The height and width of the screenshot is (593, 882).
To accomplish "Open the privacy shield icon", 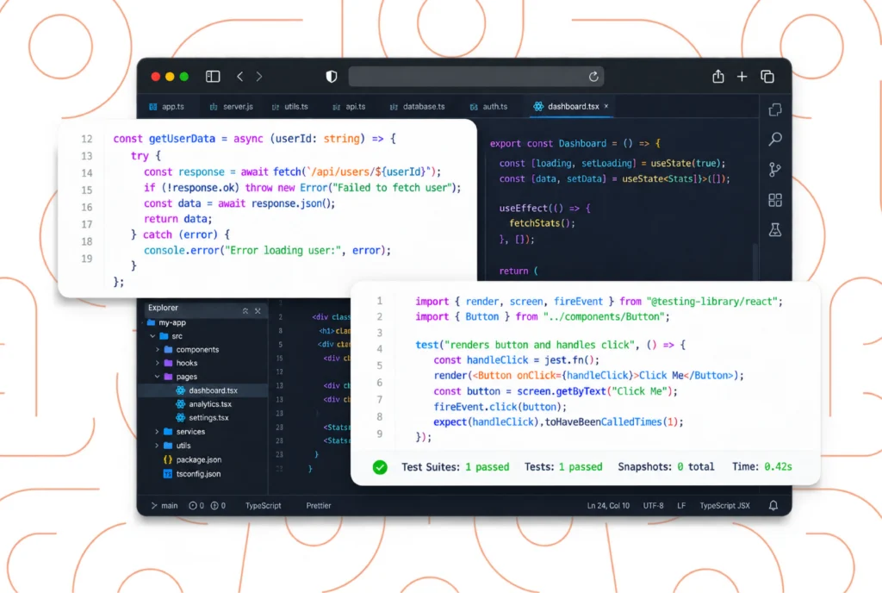I will tap(332, 77).
